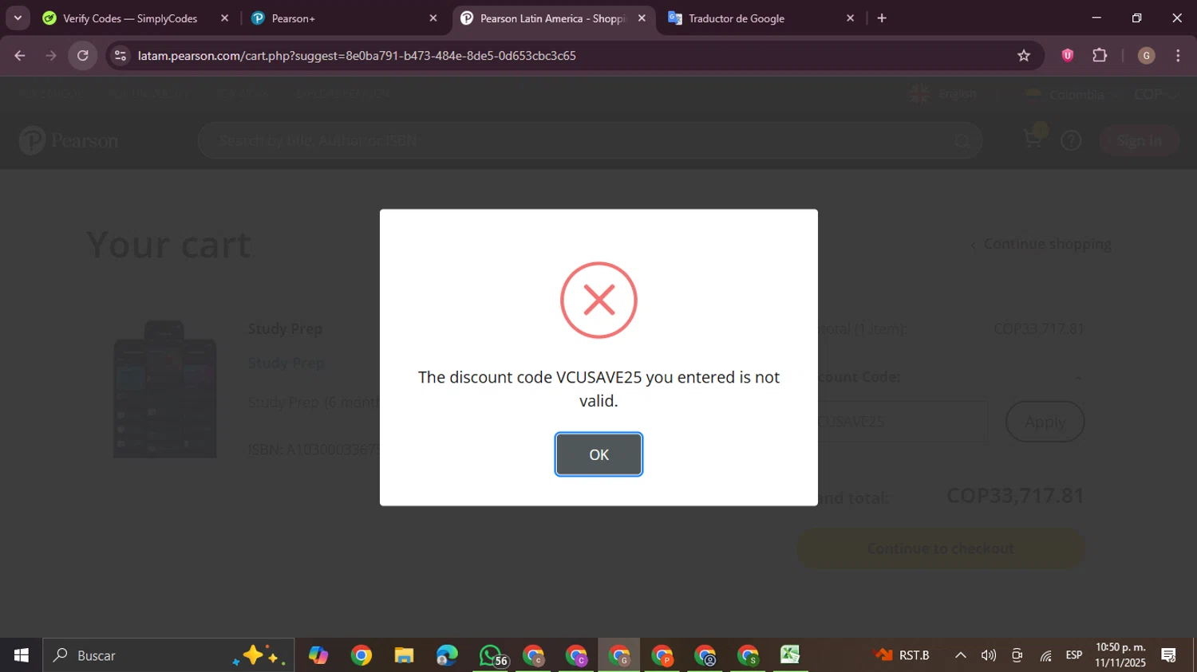Open File Explorer from the taskbar
Image resolution: width=1197 pixels, height=672 pixels.
pos(404,655)
